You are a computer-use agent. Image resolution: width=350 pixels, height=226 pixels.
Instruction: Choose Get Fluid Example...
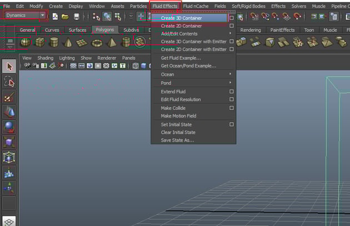(x=181, y=58)
